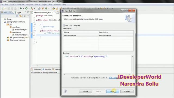Click the Name column header
This screenshot has width=174, height=98.
(x=81, y=32)
